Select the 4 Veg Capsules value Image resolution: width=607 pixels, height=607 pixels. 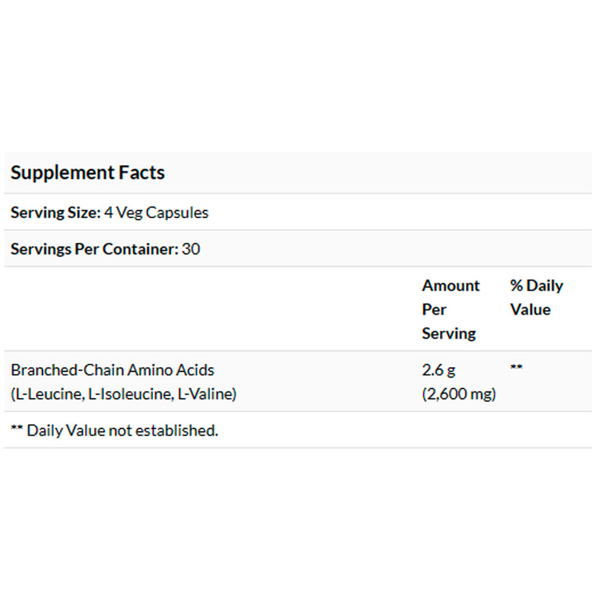[156, 213]
